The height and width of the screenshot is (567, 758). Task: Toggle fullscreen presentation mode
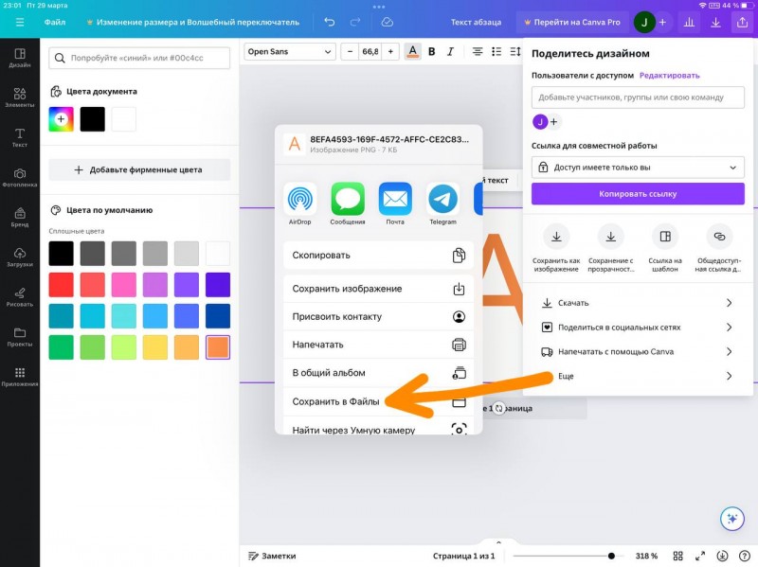click(700, 556)
